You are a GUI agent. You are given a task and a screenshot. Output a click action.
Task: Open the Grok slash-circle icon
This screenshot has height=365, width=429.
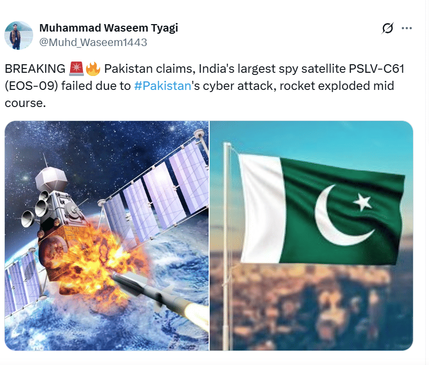click(x=387, y=28)
